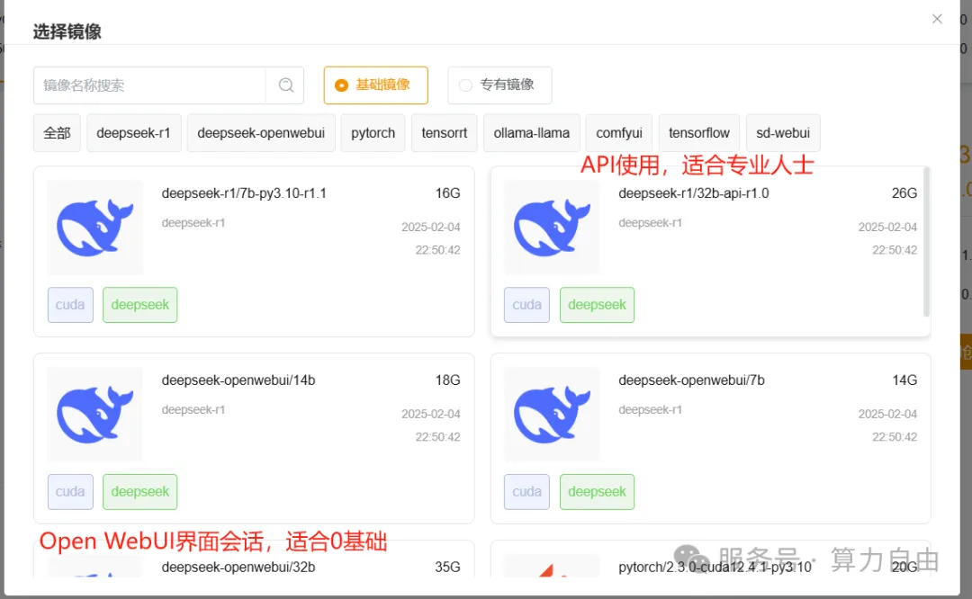Viewport: 972px width, 599px height.
Task: Select the 专有镜像 radio option
Action: pyautogui.click(x=499, y=85)
